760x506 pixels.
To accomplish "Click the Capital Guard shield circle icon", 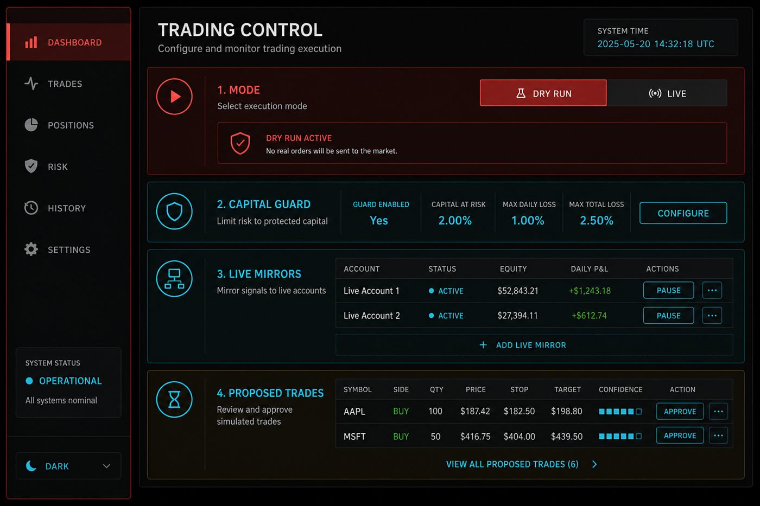I will click(x=174, y=211).
